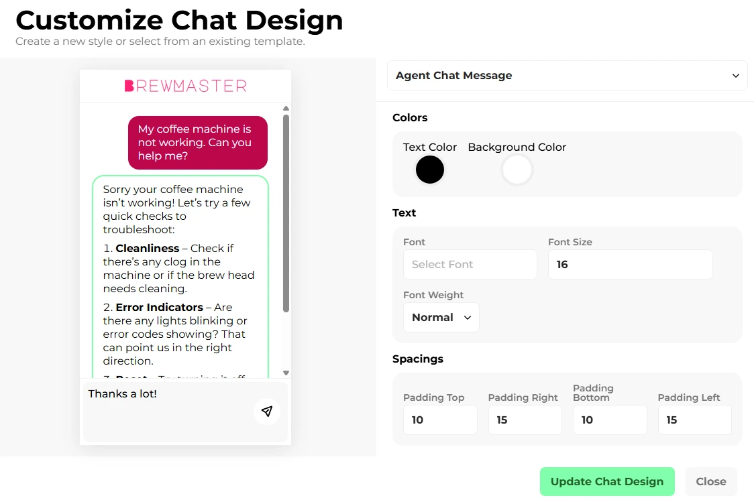Expand the Font Weight Normal dropdown

441,318
